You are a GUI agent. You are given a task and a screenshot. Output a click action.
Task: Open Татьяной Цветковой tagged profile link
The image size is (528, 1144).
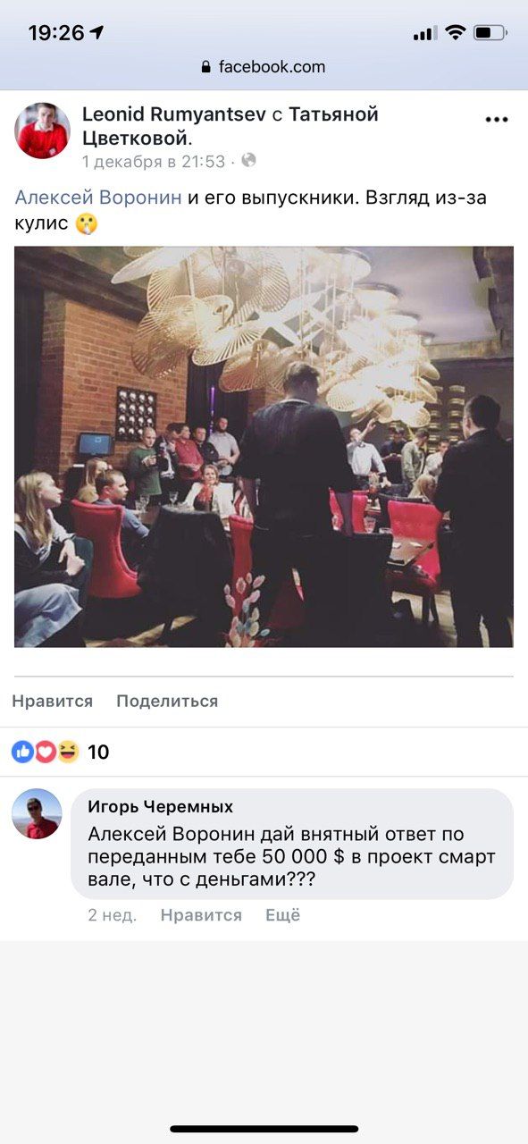[x=230, y=126]
